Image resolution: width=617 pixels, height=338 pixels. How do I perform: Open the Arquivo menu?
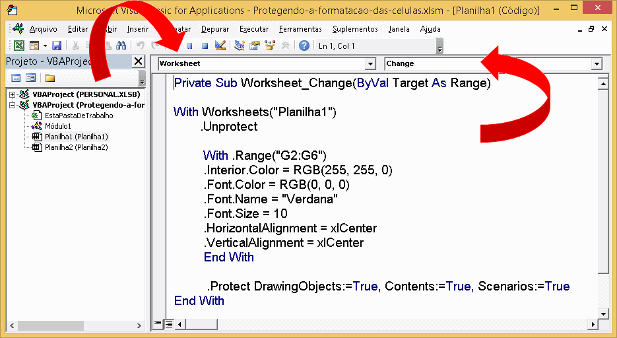pos(44,29)
